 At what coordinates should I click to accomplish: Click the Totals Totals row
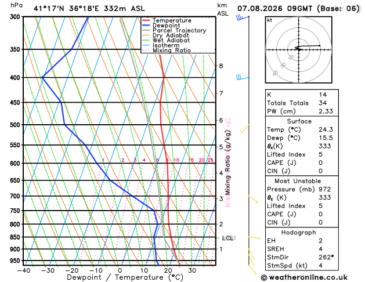(302, 103)
